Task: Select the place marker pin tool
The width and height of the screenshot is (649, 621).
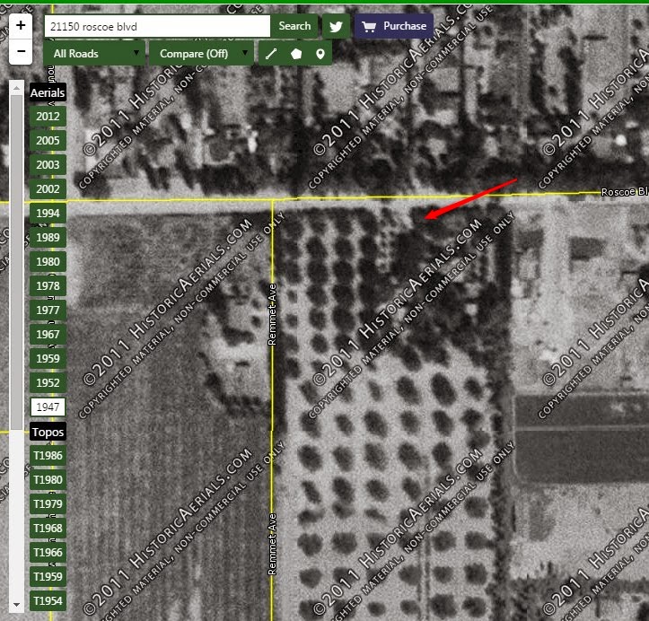Action: pyautogui.click(x=320, y=54)
